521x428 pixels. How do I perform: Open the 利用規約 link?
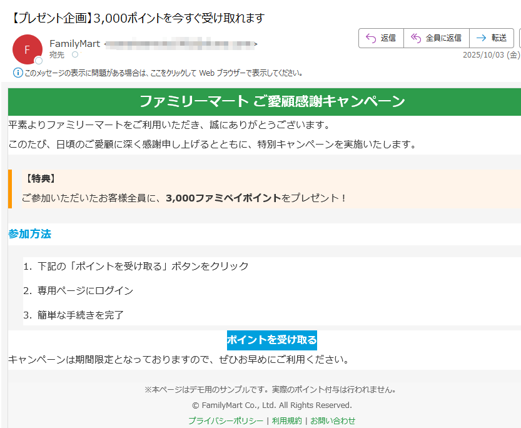click(x=287, y=420)
